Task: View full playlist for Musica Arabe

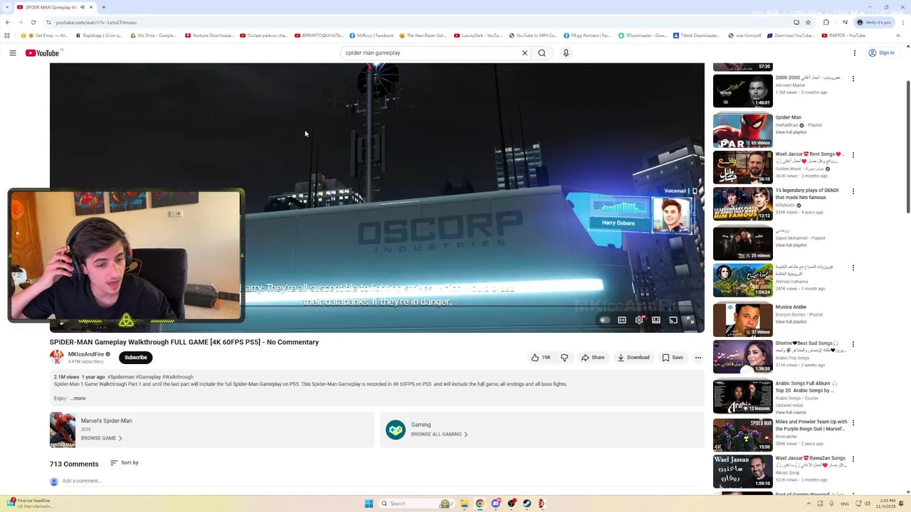Action: tap(791, 321)
